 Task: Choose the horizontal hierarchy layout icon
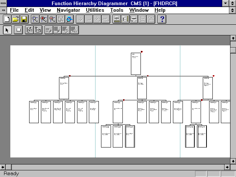[x=29, y=30]
